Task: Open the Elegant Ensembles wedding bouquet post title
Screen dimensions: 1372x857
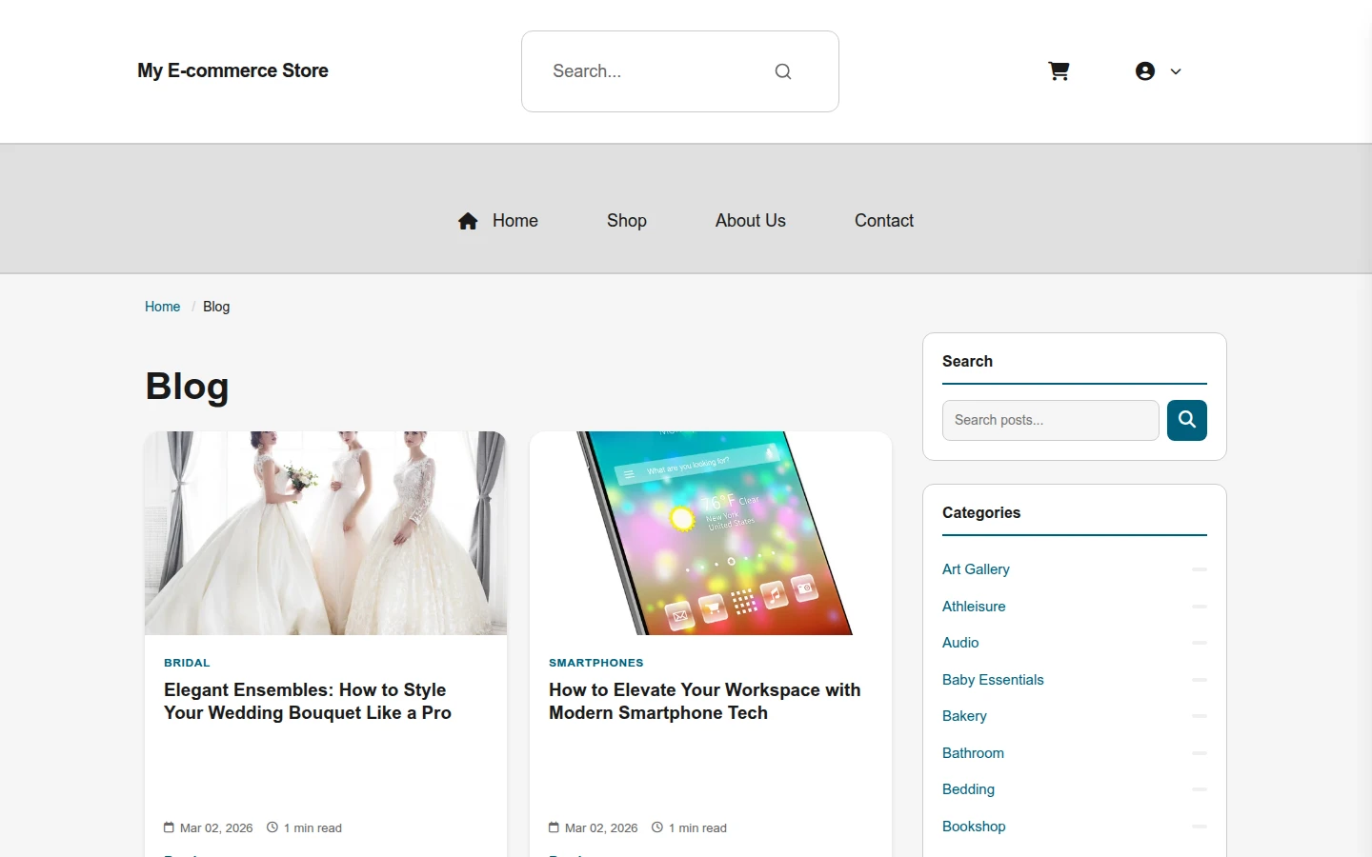Action: 308,702
